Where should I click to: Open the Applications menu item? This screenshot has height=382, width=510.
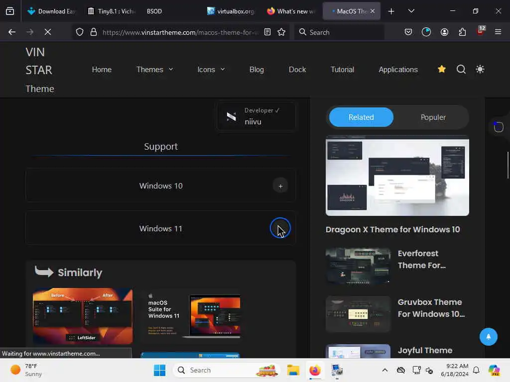coord(398,70)
